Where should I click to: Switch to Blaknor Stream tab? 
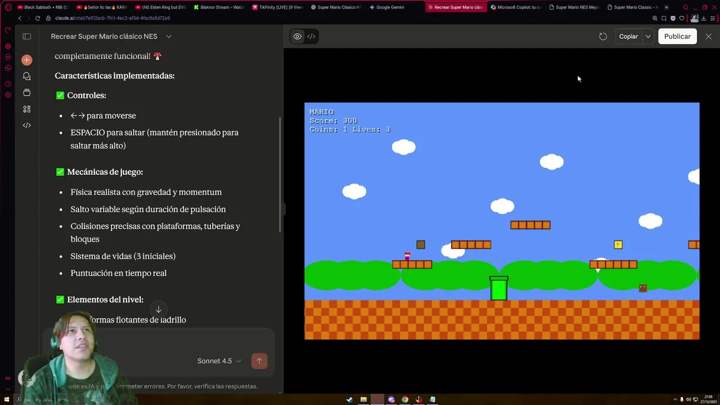click(219, 7)
